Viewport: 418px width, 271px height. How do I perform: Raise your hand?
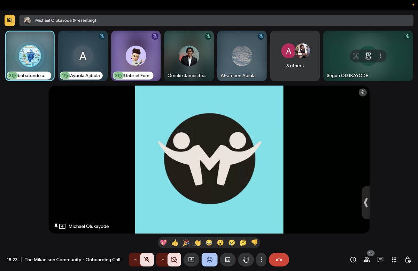tap(246, 260)
